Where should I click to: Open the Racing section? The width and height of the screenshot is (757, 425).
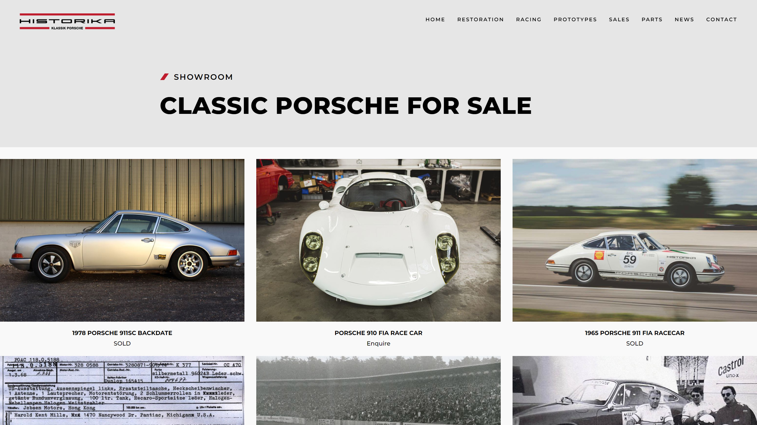pyautogui.click(x=529, y=19)
